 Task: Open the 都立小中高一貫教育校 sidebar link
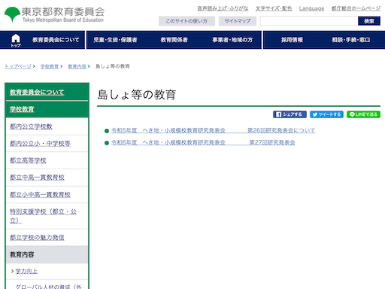coord(40,194)
